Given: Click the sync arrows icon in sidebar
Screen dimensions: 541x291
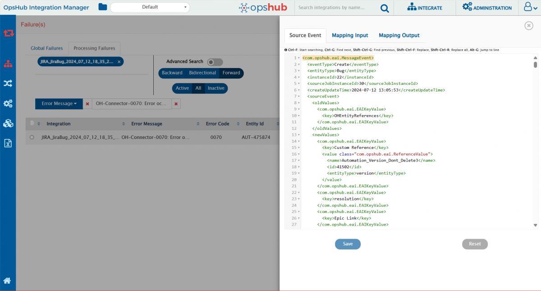Looking at the screenshot, I should coord(8,33).
